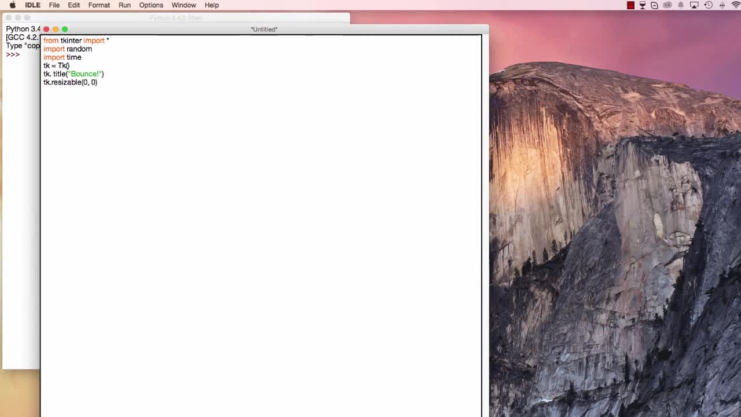Screen dimensions: 741x417
Task: Open the Options menu
Action: coord(151,5)
